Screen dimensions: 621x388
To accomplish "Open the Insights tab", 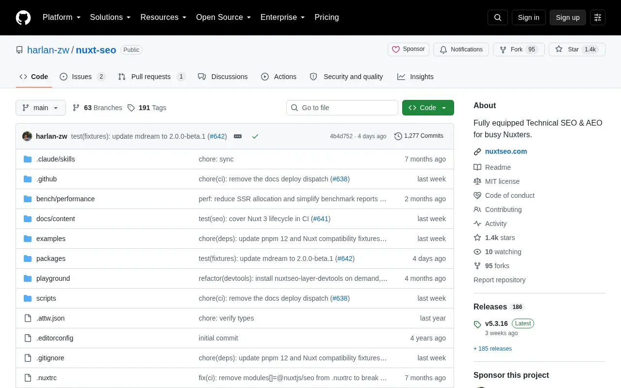I will [x=415, y=77].
